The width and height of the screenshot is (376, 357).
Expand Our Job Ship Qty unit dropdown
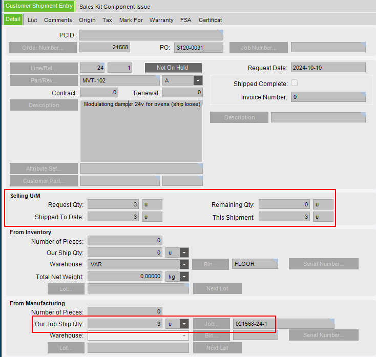coord(184,324)
